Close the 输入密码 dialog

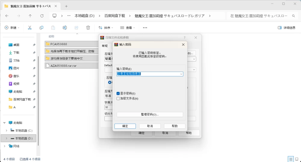point(183,45)
